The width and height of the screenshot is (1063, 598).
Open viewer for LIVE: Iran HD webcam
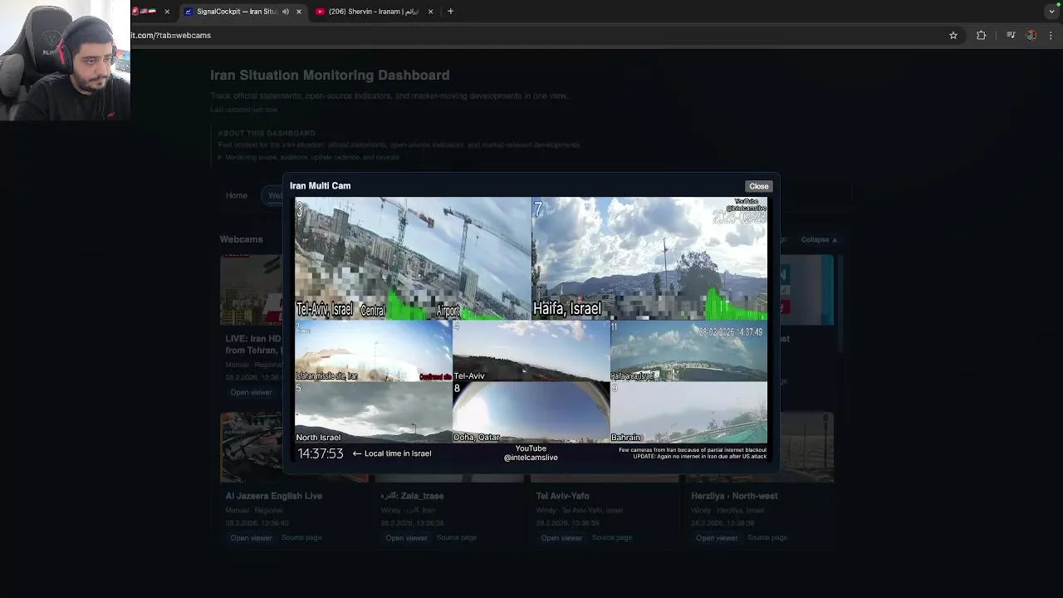[251, 392]
